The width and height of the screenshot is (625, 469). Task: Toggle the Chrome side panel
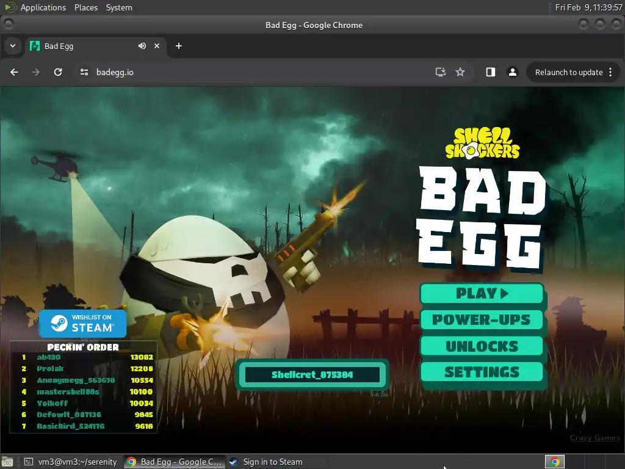tap(491, 72)
